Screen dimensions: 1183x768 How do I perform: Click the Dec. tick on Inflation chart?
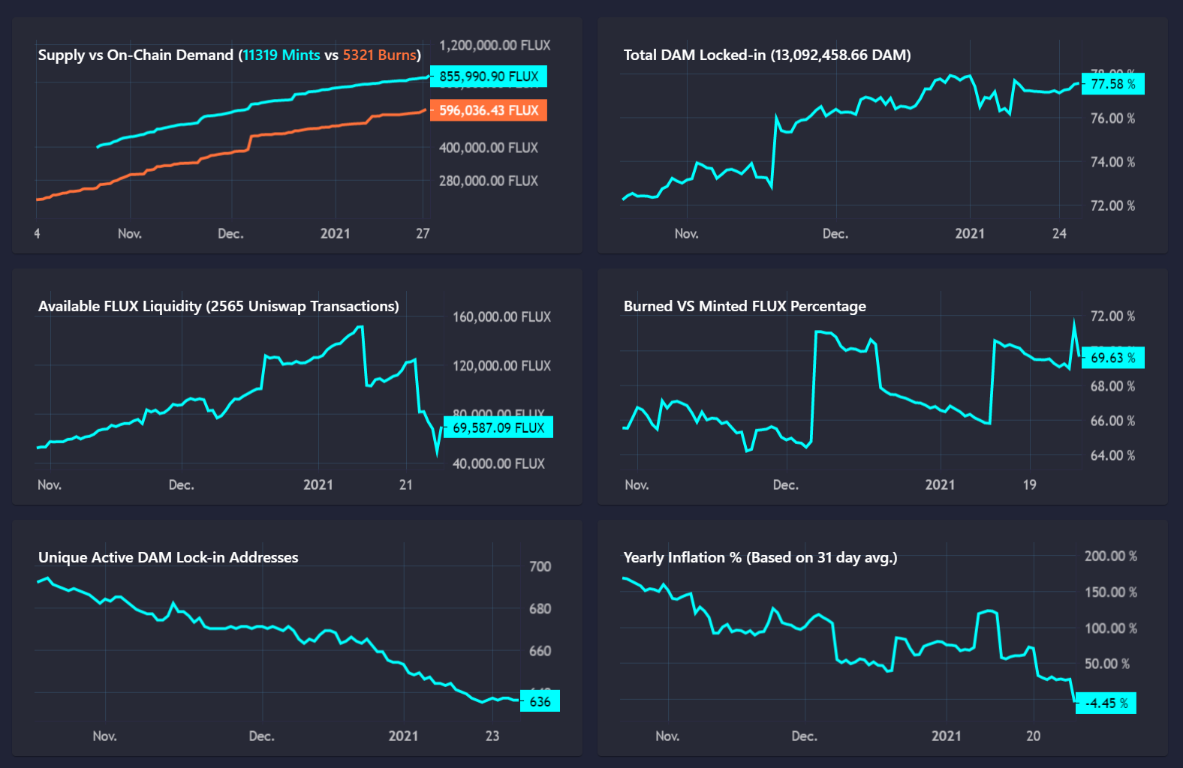point(804,736)
